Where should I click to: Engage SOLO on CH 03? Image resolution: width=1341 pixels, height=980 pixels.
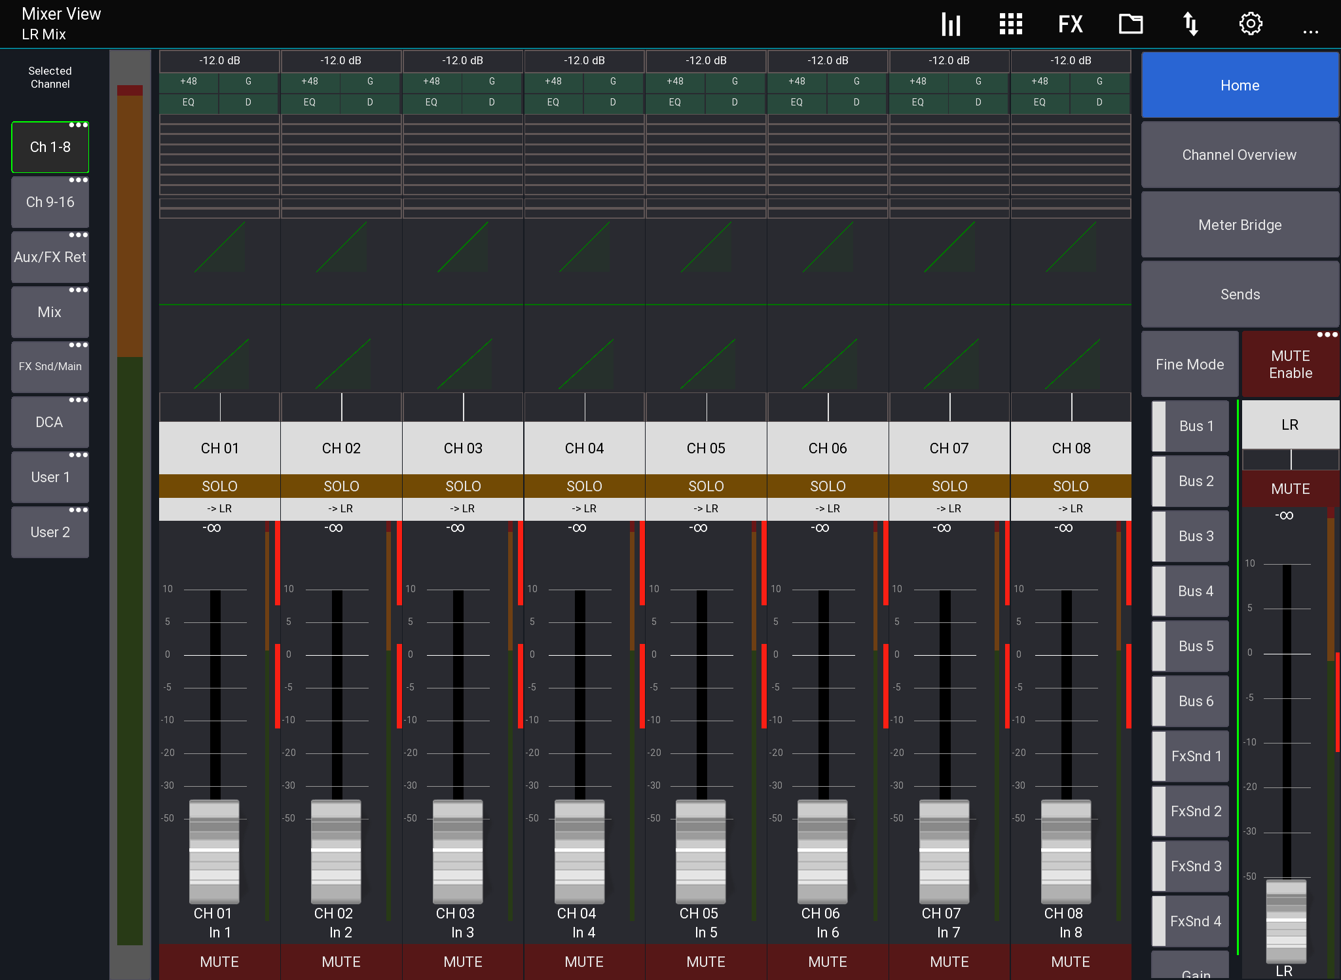pyautogui.click(x=463, y=485)
